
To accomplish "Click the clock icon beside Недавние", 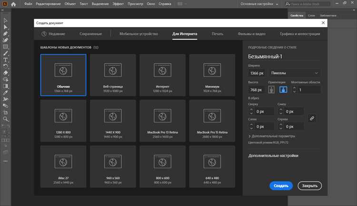I will (44, 34).
